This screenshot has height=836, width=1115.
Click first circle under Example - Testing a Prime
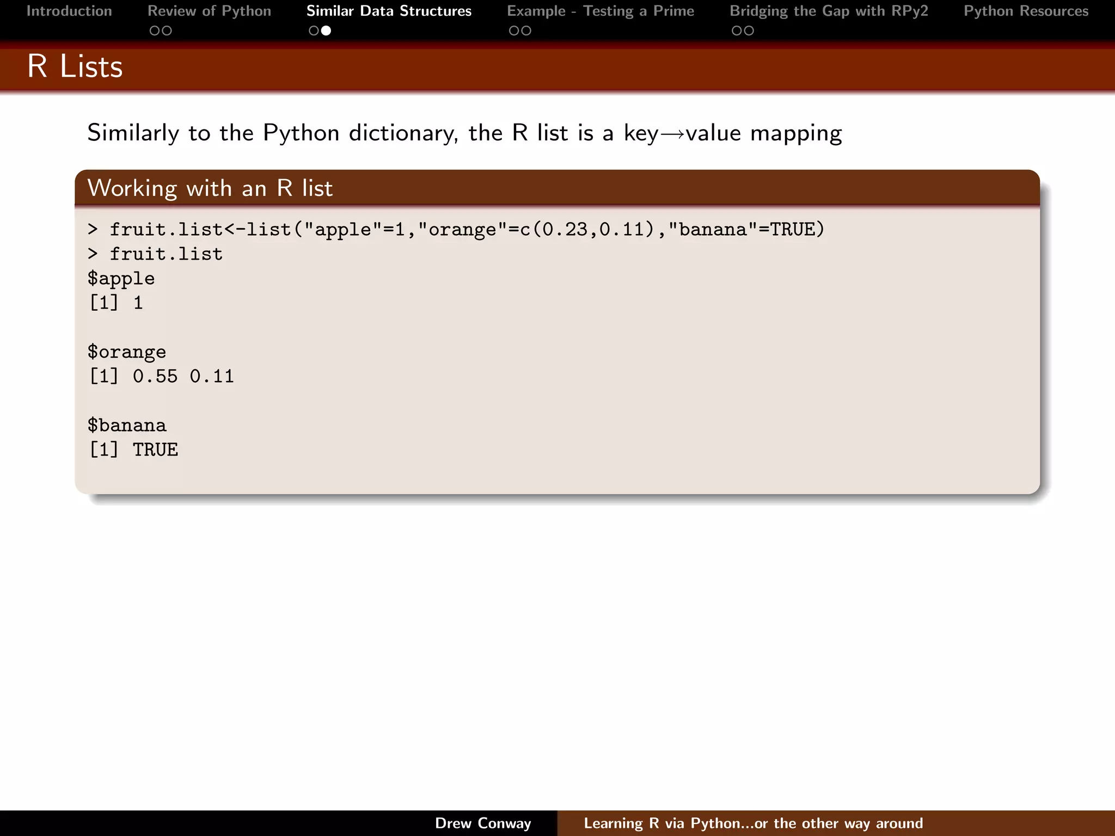(514, 31)
